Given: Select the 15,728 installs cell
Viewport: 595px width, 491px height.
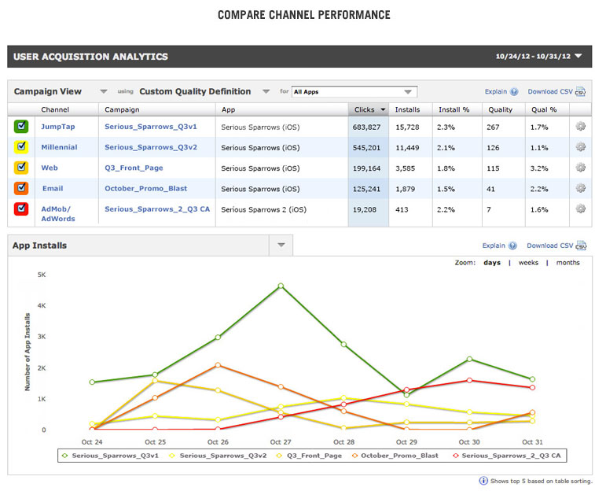Looking at the screenshot, I should (x=410, y=127).
